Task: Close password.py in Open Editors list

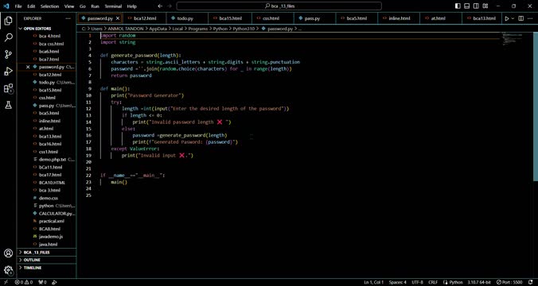Action: (x=28, y=67)
